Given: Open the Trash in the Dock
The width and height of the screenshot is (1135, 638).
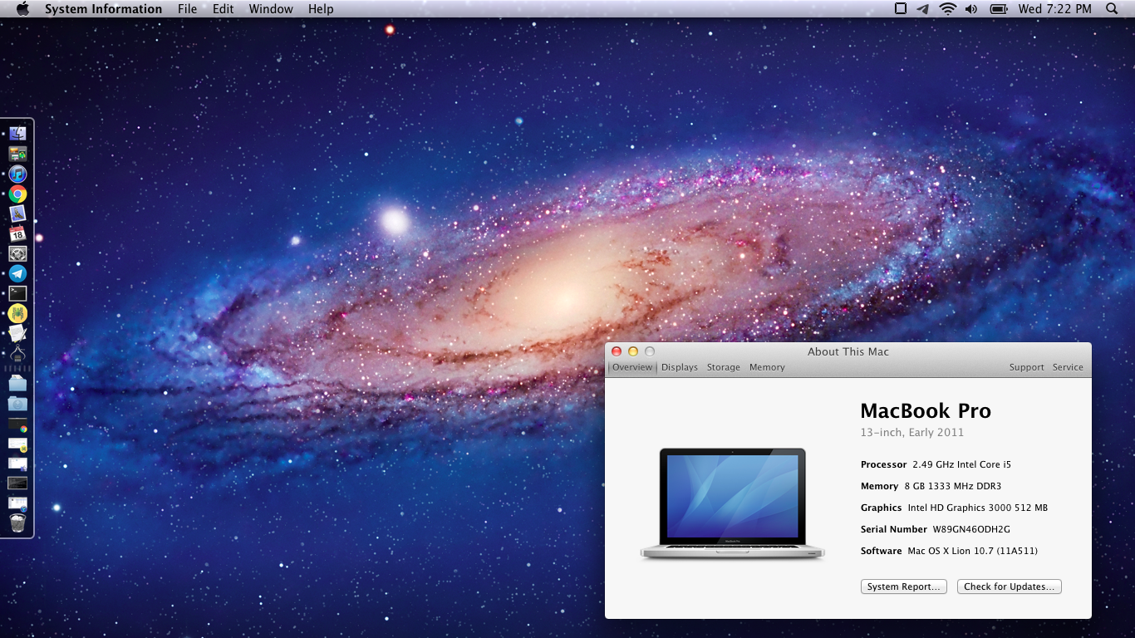Looking at the screenshot, I should (x=17, y=523).
